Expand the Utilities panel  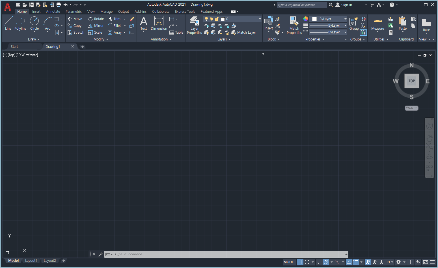point(381,39)
